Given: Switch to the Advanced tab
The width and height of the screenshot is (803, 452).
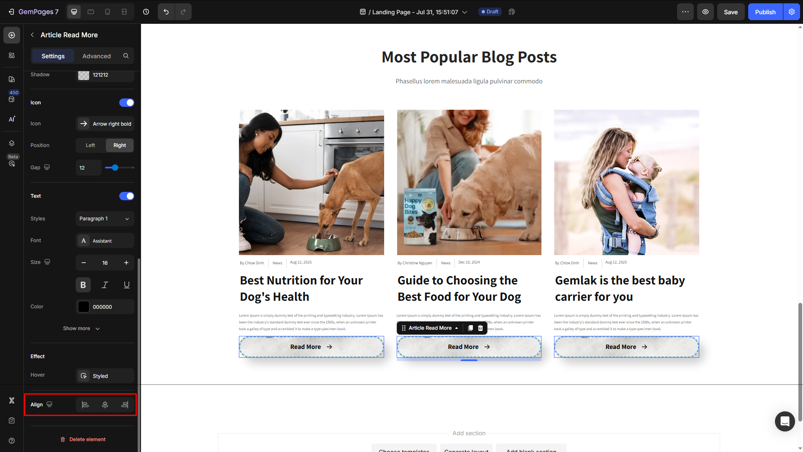Looking at the screenshot, I should (97, 56).
